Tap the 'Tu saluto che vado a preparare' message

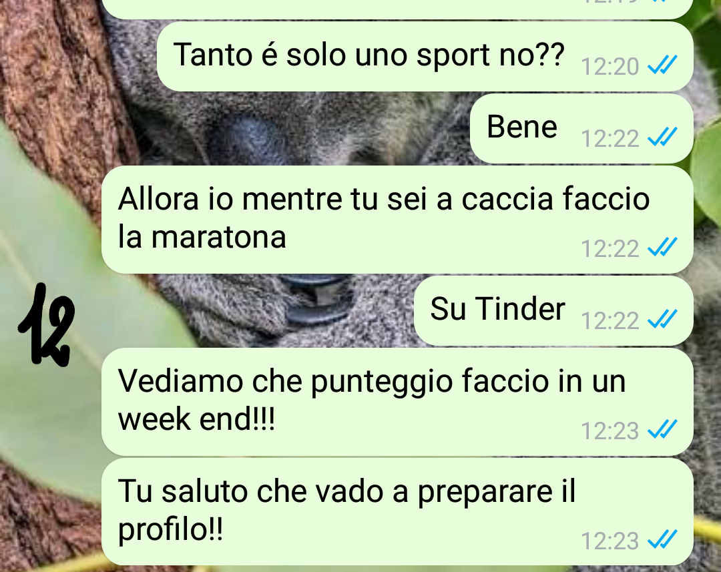pos(397,511)
